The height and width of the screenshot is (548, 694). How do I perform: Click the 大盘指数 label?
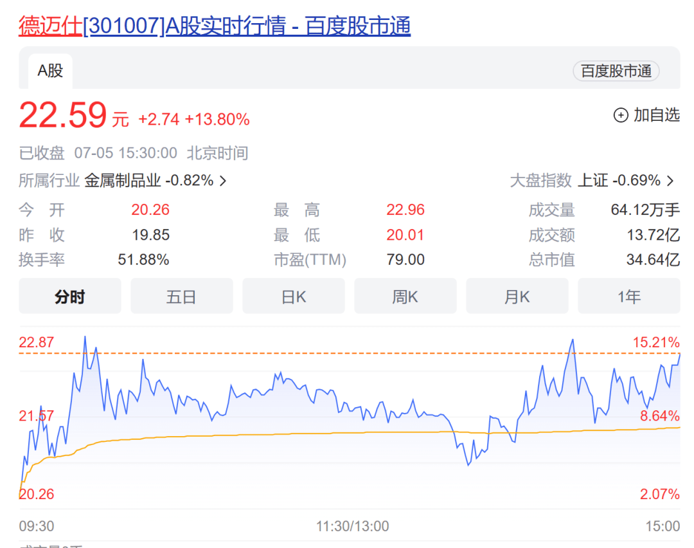[x=541, y=180]
